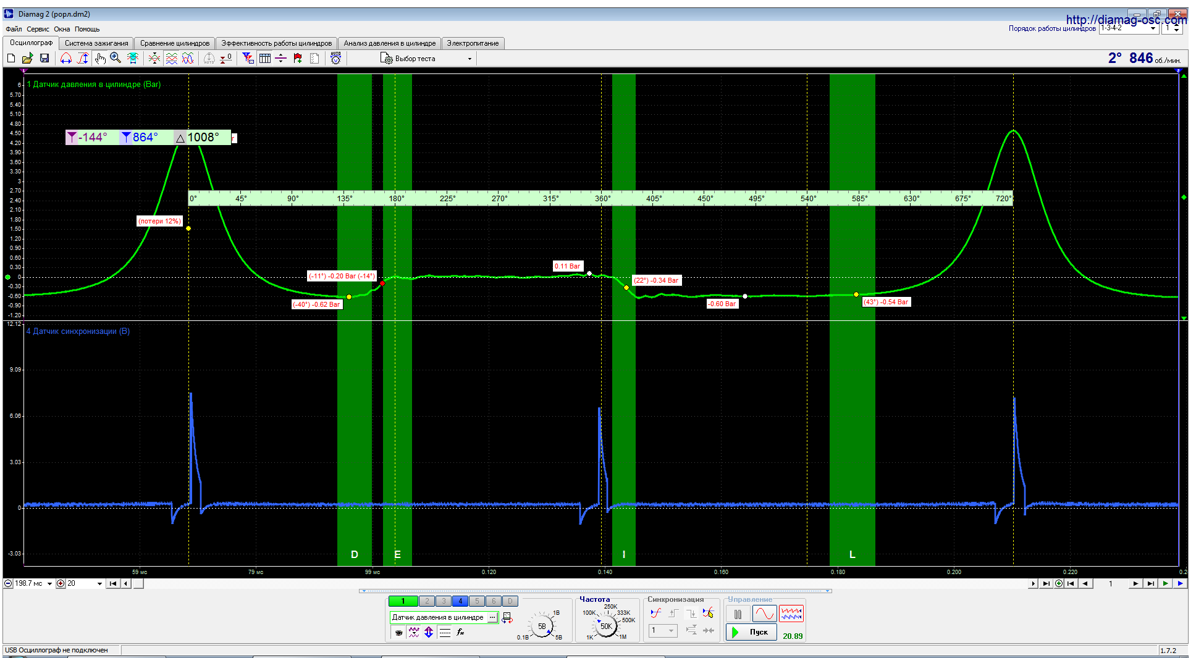
Task: Switch to Анализ давления в цилиндре tab
Action: click(x=390, y=43)
